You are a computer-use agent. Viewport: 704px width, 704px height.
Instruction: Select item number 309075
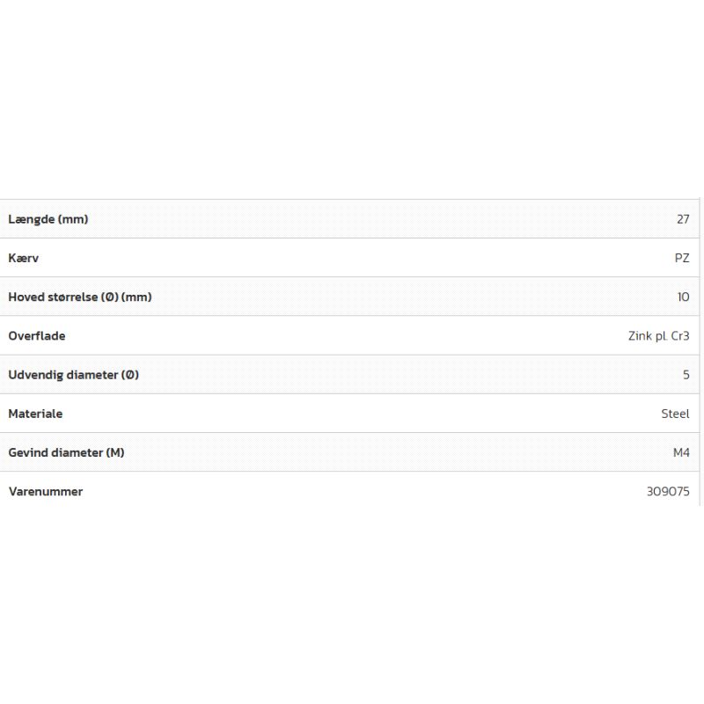point(668,491)
